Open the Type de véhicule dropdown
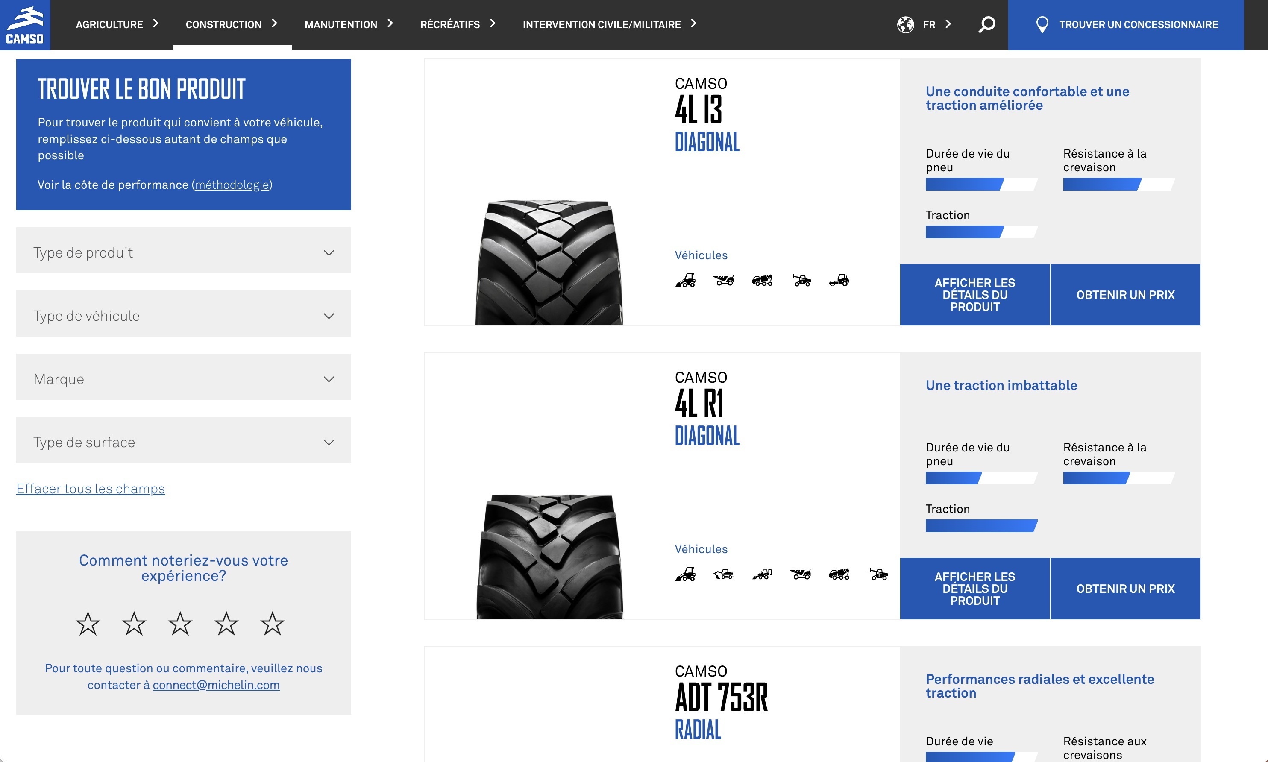The height and width of the screenshot is (762, 1268). click(183, 315)
